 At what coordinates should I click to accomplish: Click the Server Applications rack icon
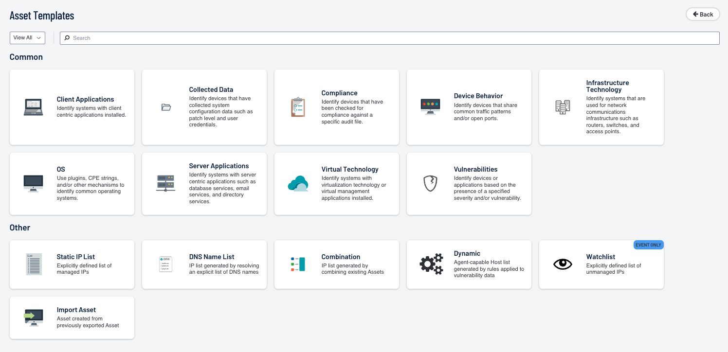click(165, 183)
